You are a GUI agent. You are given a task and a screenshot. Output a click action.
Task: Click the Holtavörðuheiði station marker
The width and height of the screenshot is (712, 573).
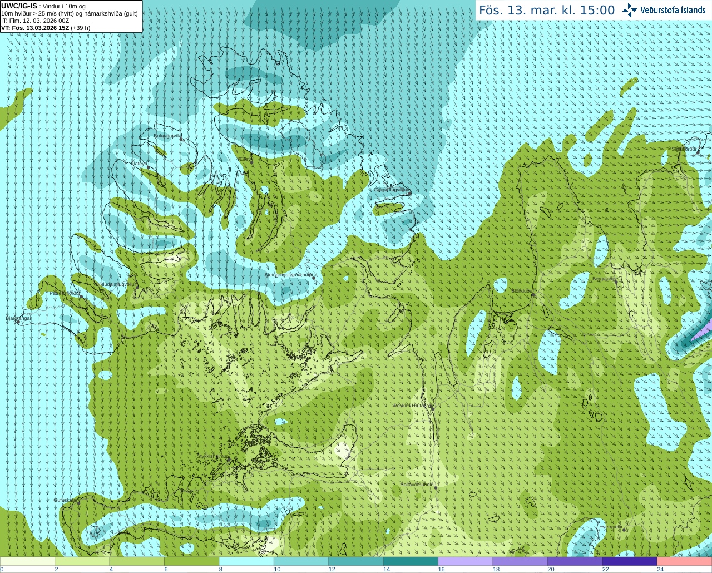click(436, 488)
